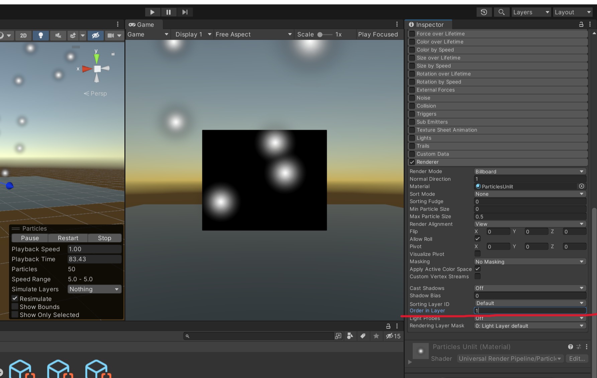
Task: Open the Render Mode Billboard dropdown
Action: click(x=529, y=171)
